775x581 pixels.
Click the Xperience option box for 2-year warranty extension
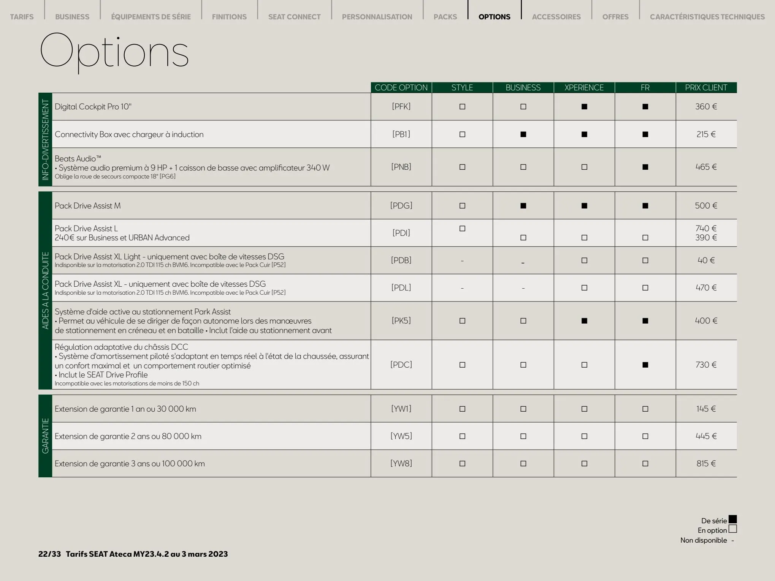click(584, 436)
